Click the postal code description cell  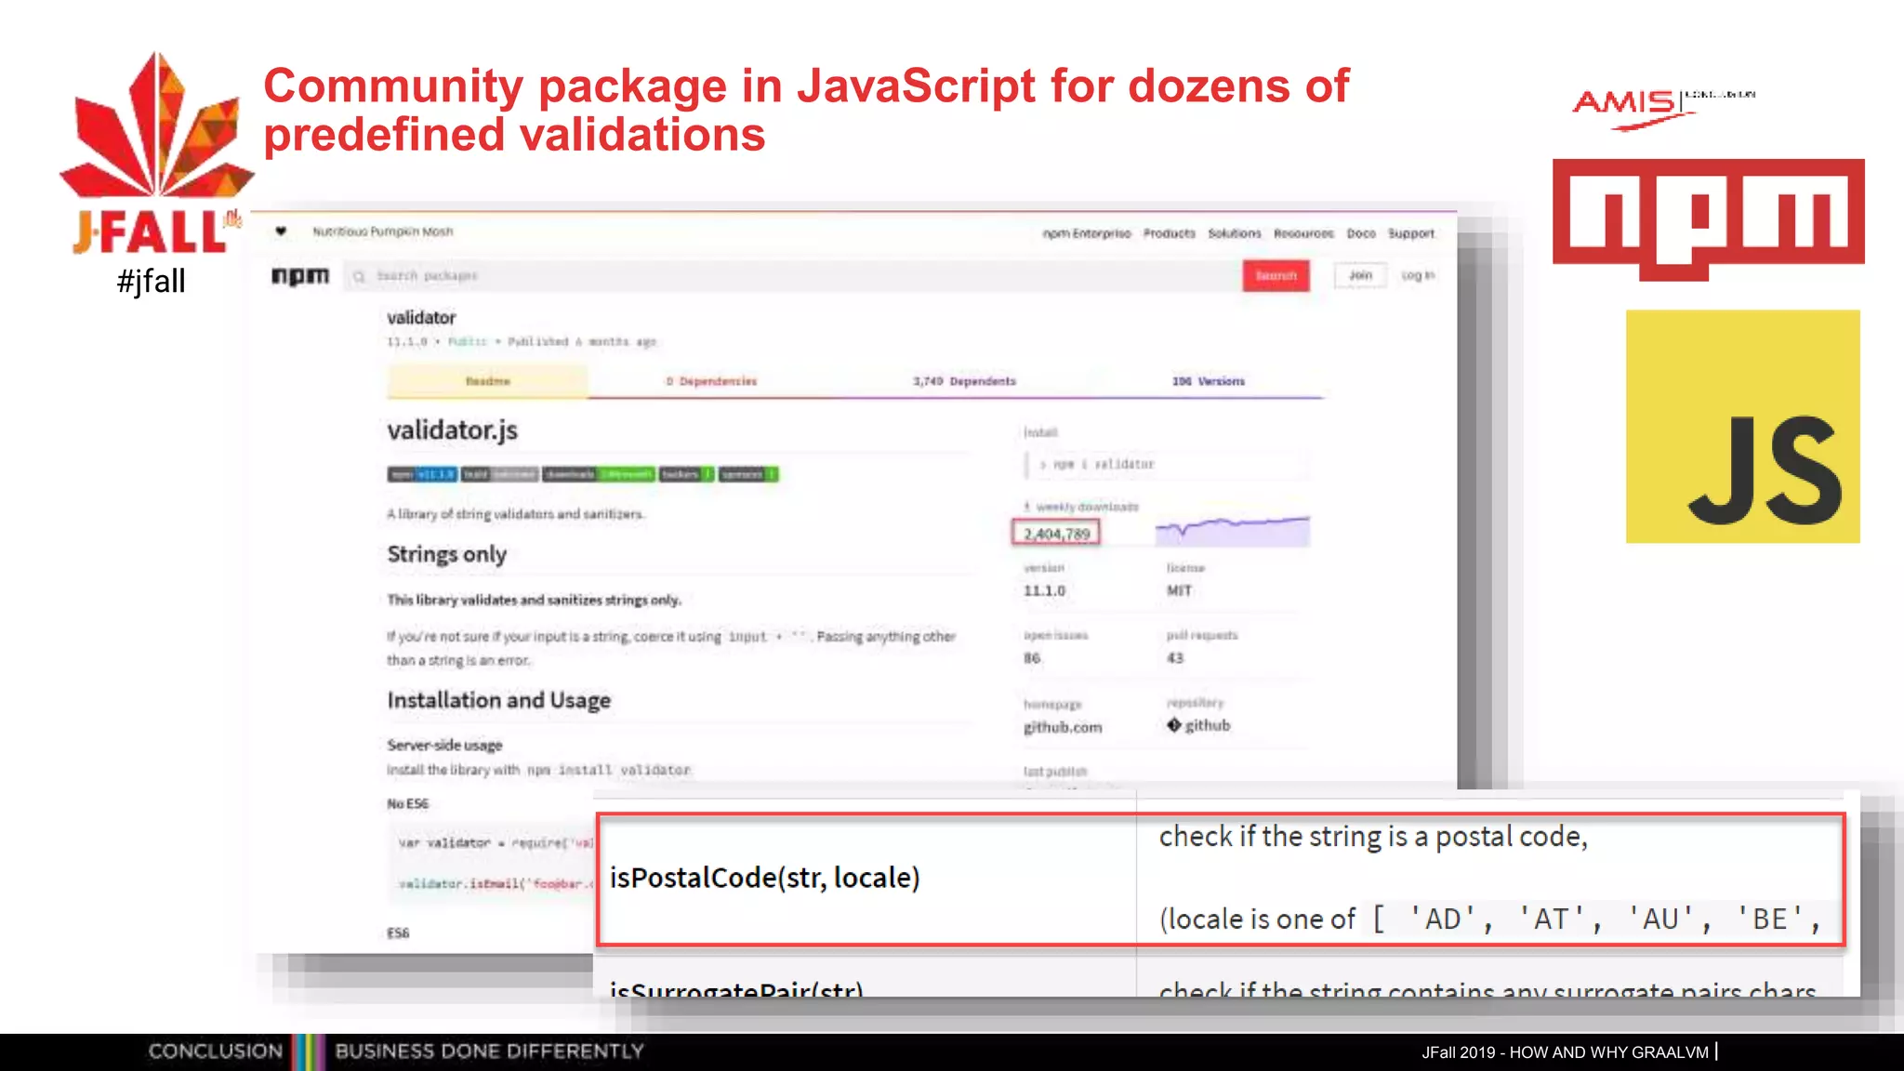coord(1490,879)
